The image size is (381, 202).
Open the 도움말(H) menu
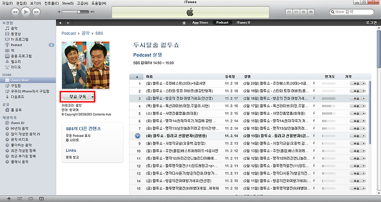tap(99, 3)
